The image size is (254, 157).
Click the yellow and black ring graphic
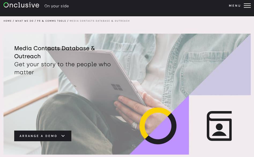pyautogui.click(x=158, y=126)
